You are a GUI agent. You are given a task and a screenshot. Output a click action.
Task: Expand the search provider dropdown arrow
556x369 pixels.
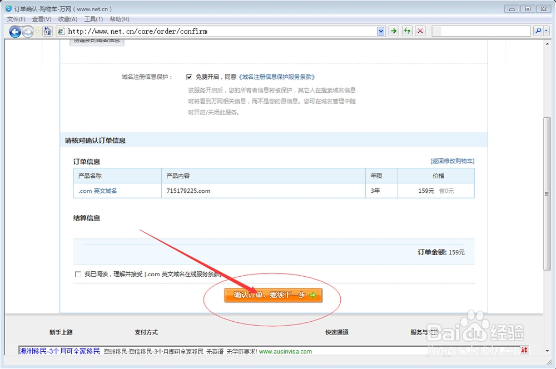tap(547, 31)
